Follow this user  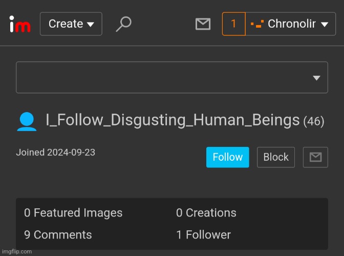tap(228, 157)
